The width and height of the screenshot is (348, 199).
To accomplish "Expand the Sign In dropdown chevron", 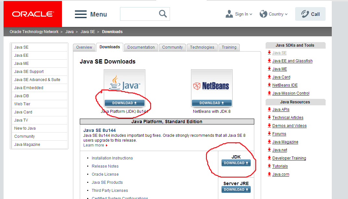I will (251, 14).
